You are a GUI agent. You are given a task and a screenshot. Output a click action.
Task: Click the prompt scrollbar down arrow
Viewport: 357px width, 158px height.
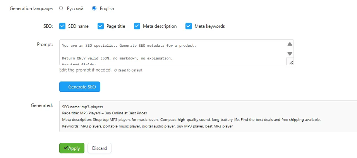click(290, 54)
